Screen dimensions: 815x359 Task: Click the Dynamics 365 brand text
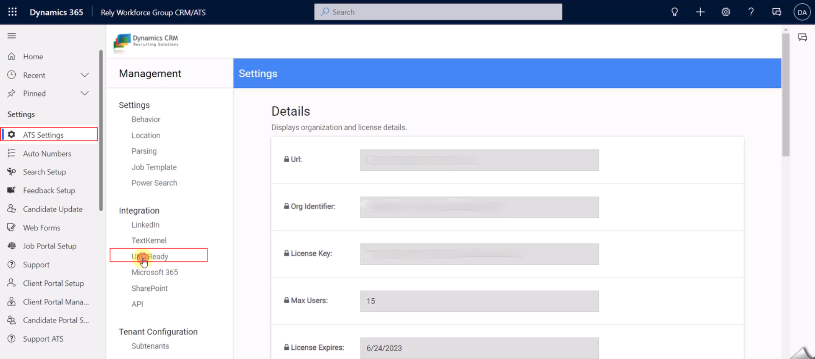[56, 12]
